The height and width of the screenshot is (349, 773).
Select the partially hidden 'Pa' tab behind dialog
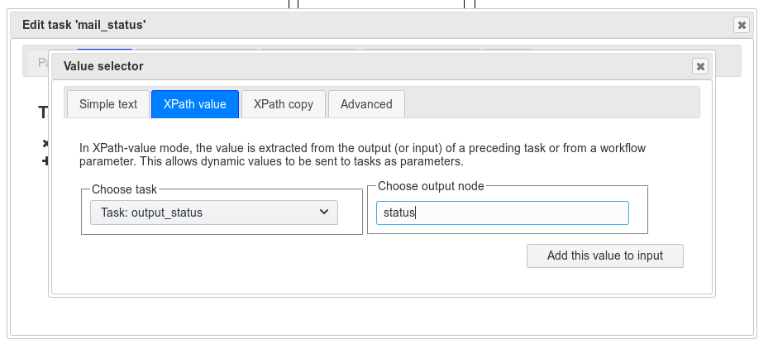[37, 63]
